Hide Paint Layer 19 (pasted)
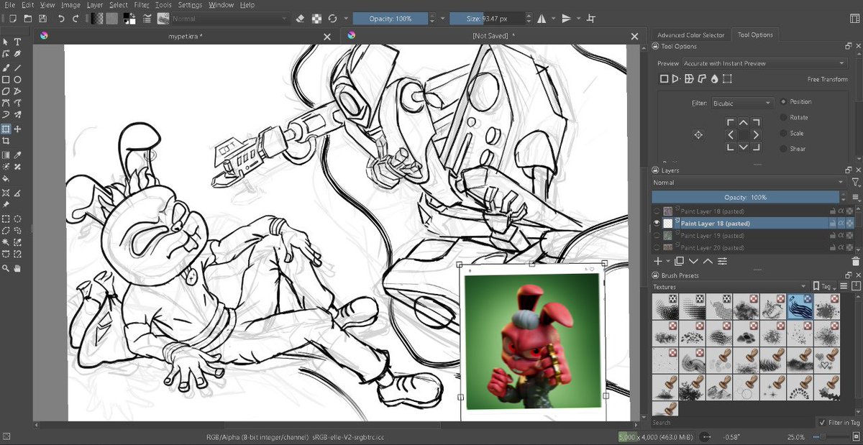The image size is (863, 445). 657,235
